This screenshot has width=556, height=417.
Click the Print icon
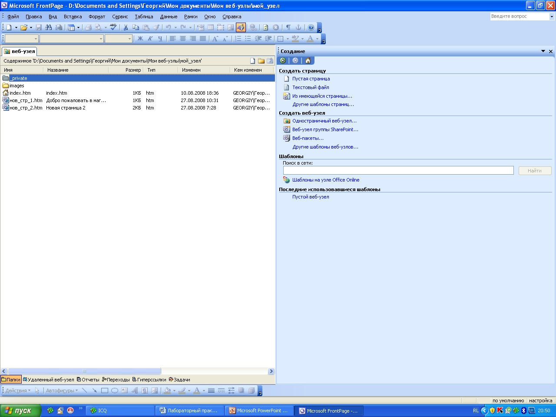88,27
